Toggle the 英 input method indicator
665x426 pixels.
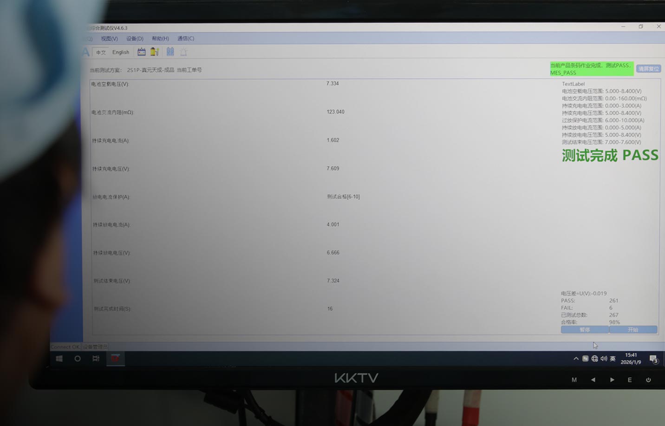coord(613,359)
